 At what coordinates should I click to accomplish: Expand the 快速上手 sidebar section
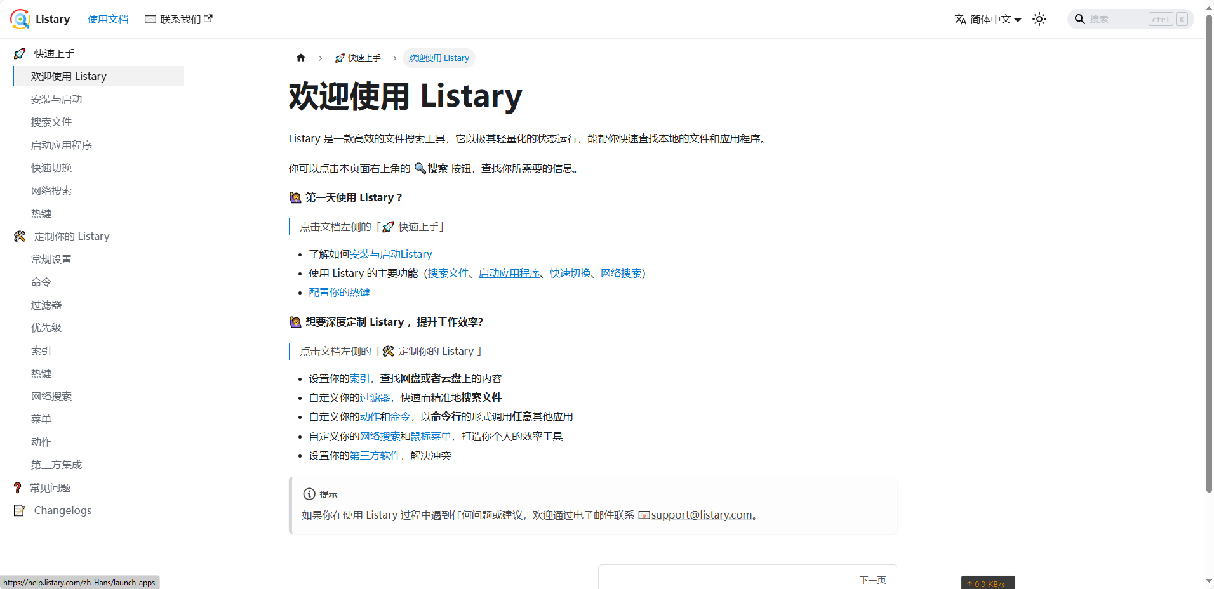[x=55, y=54]
